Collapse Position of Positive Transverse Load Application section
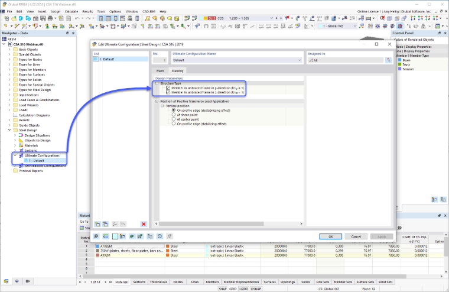 (x=157, y=102)
